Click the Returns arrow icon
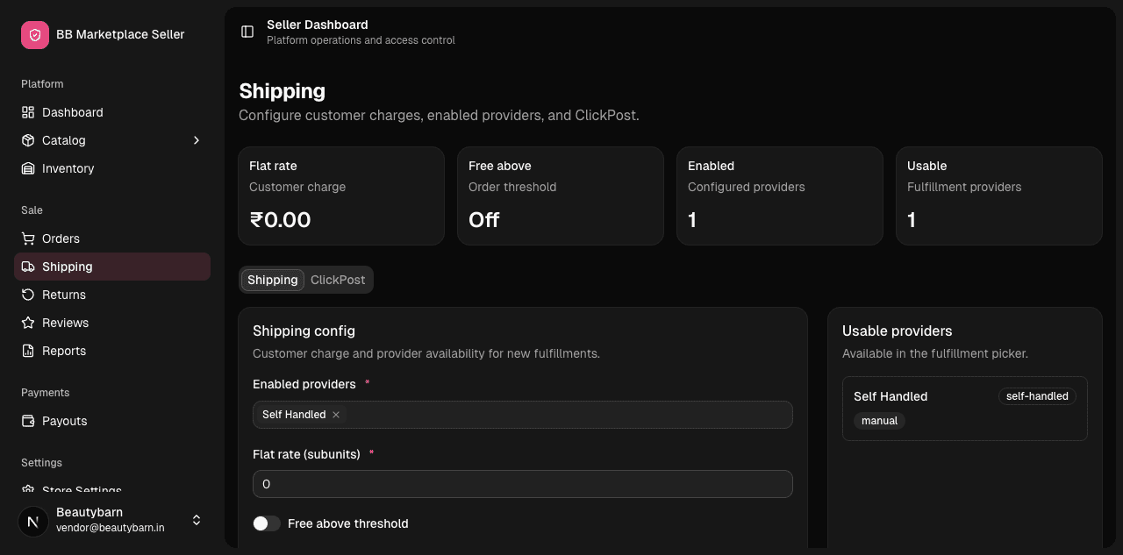Screen dimensions: 1123x555 tap(28, 295)
